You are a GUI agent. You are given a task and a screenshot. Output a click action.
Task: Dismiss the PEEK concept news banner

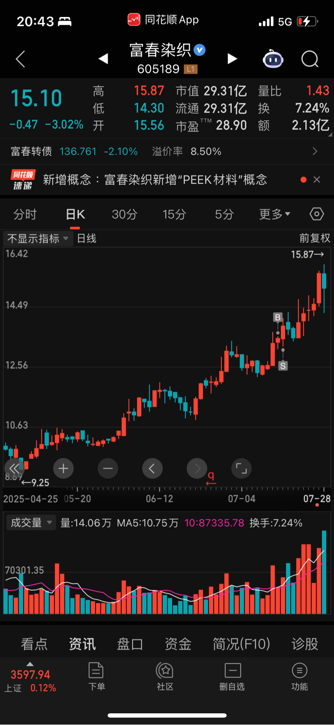point(317,180)
